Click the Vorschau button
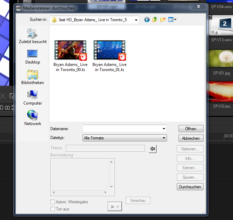 tap(138, 200)
